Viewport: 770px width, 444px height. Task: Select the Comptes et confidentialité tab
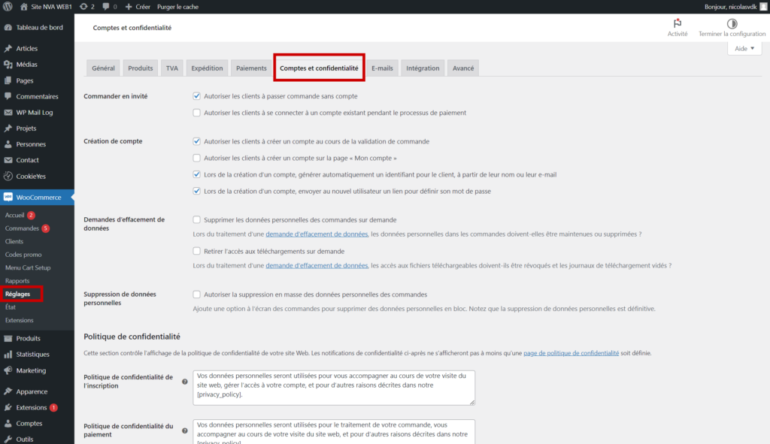click(x=319, y=68)
